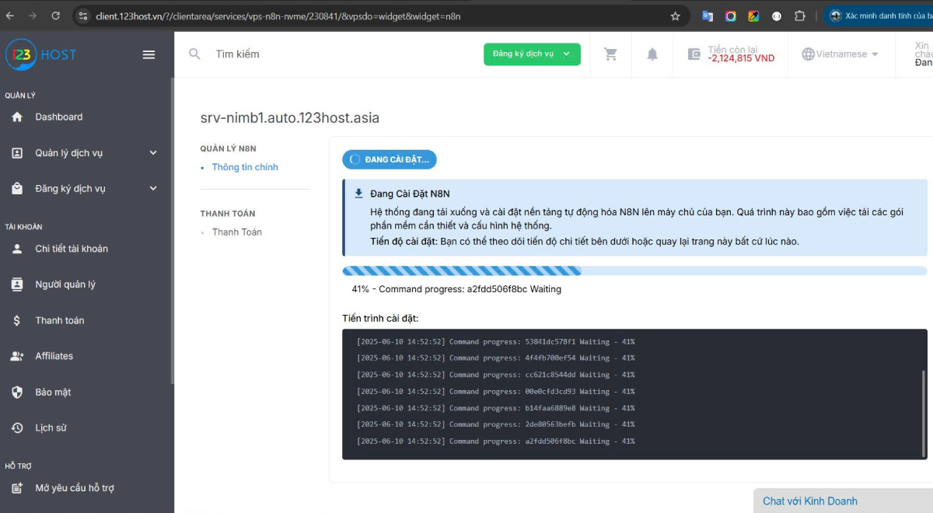Open the Google Translate extension
This screenshot has height=513, width=933.
pyautogui.click(x=708, y=16)
